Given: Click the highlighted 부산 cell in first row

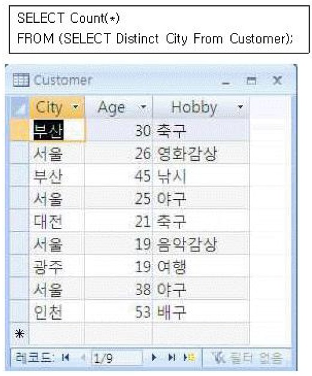Looking at the screenshot, I should pos(57,130).
